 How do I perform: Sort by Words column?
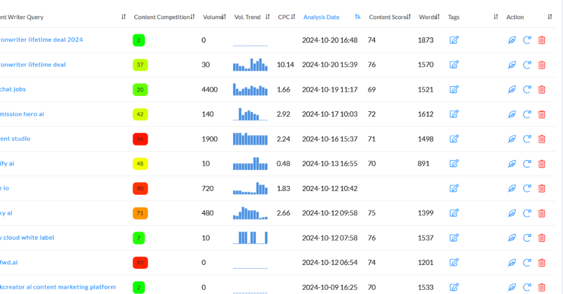[x=438, y=17]
